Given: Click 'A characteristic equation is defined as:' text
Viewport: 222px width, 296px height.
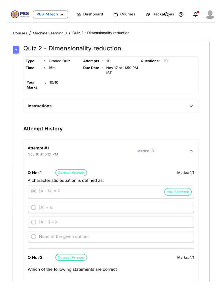Looking at the screenshot, I should pyautogui.click(x=66, y=181).
